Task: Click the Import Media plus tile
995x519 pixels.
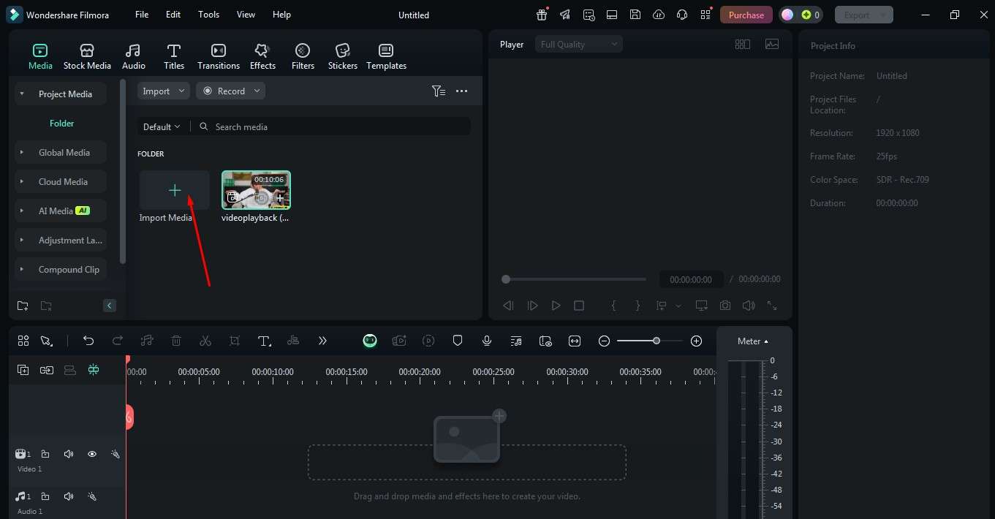Action: (x=175, y=190)
